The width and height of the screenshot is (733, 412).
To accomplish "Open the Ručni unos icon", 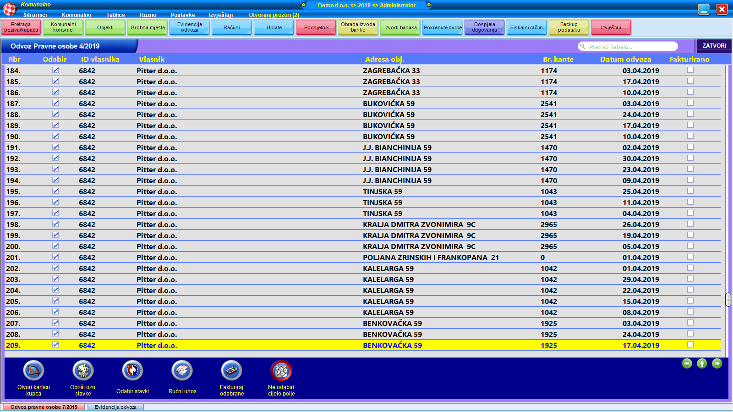I will 182,371.
